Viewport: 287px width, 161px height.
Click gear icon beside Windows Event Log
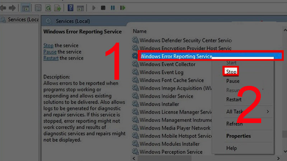pyautogui.click(x=135, y=72)
